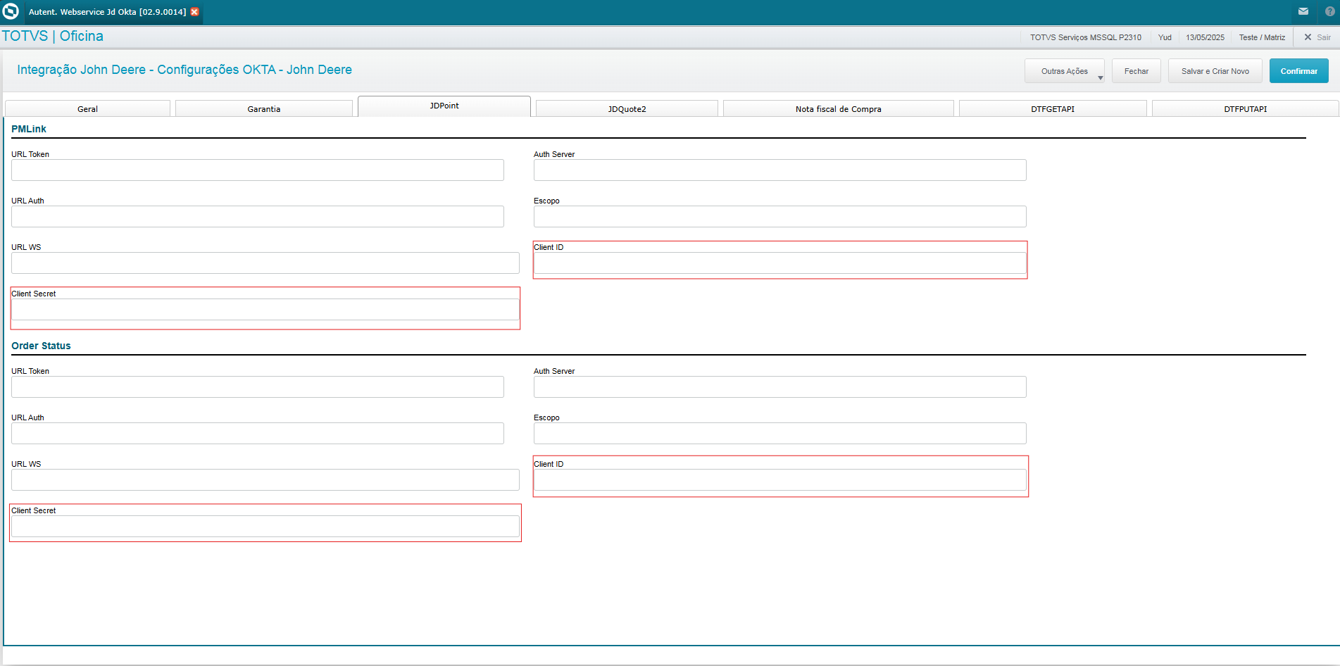This screenshot has width=1340, height=666.
Task: Click the date 13/05/2025 in header
Action: [1205, 37]
